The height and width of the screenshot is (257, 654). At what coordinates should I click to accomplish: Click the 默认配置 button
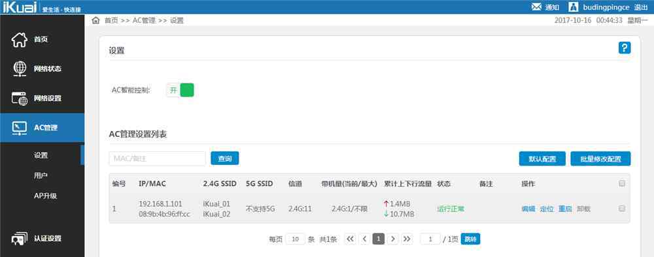tap(542, 159)
